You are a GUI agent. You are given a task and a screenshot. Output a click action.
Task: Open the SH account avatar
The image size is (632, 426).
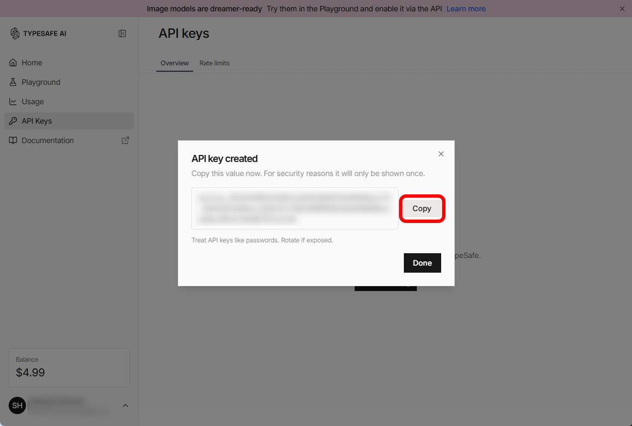tap(17, 405)
